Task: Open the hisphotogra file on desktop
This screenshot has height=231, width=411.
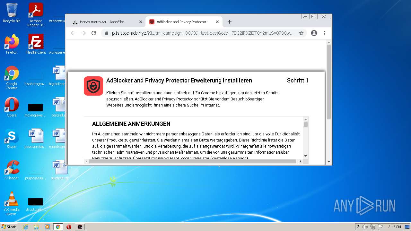Action: click(36, 78)
